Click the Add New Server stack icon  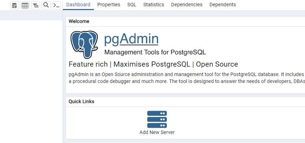click(x=157, y=119)
